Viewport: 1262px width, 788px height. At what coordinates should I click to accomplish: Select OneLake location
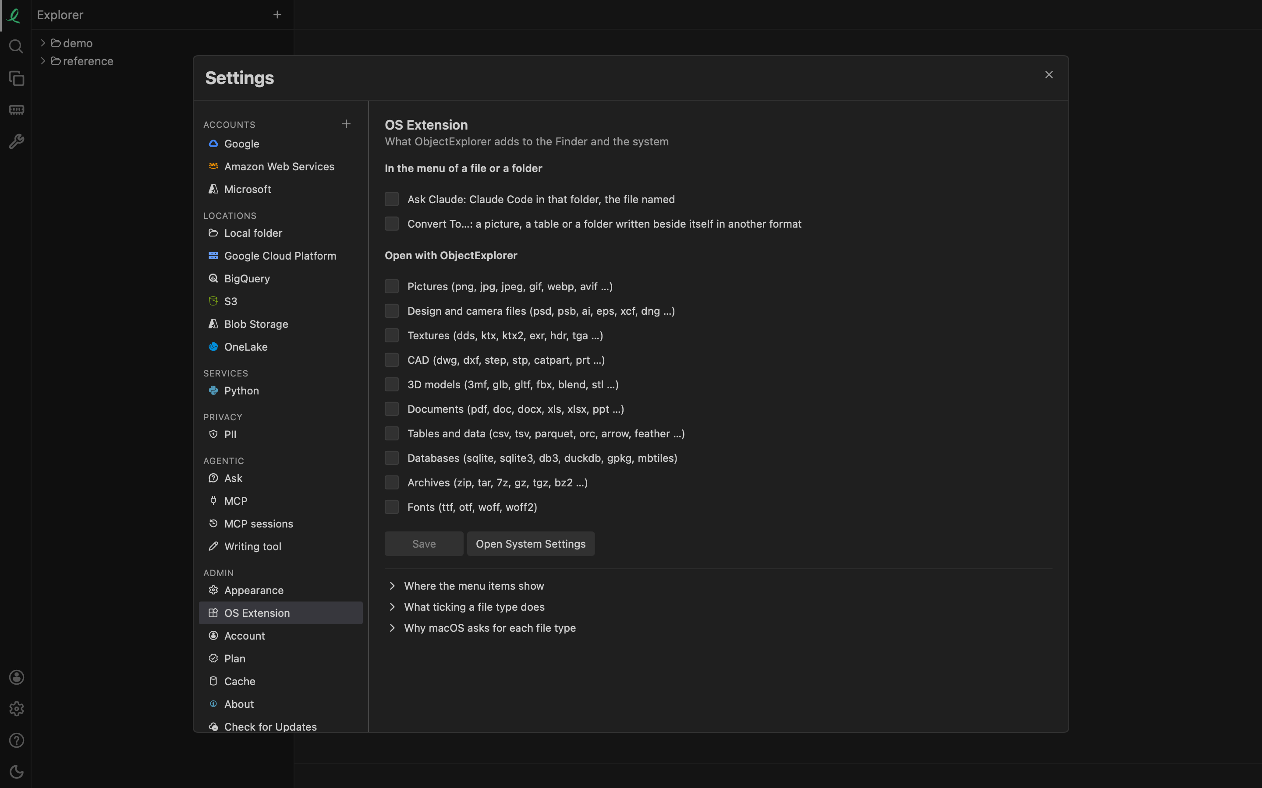click(280, 347)
